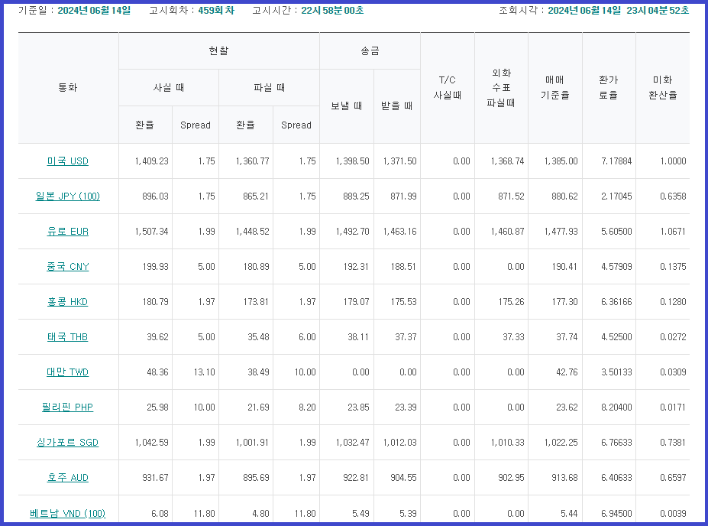
Task: Click the 환가 료율 column header
Action: [609, 88]
